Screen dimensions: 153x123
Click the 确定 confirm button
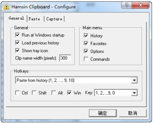103,113
